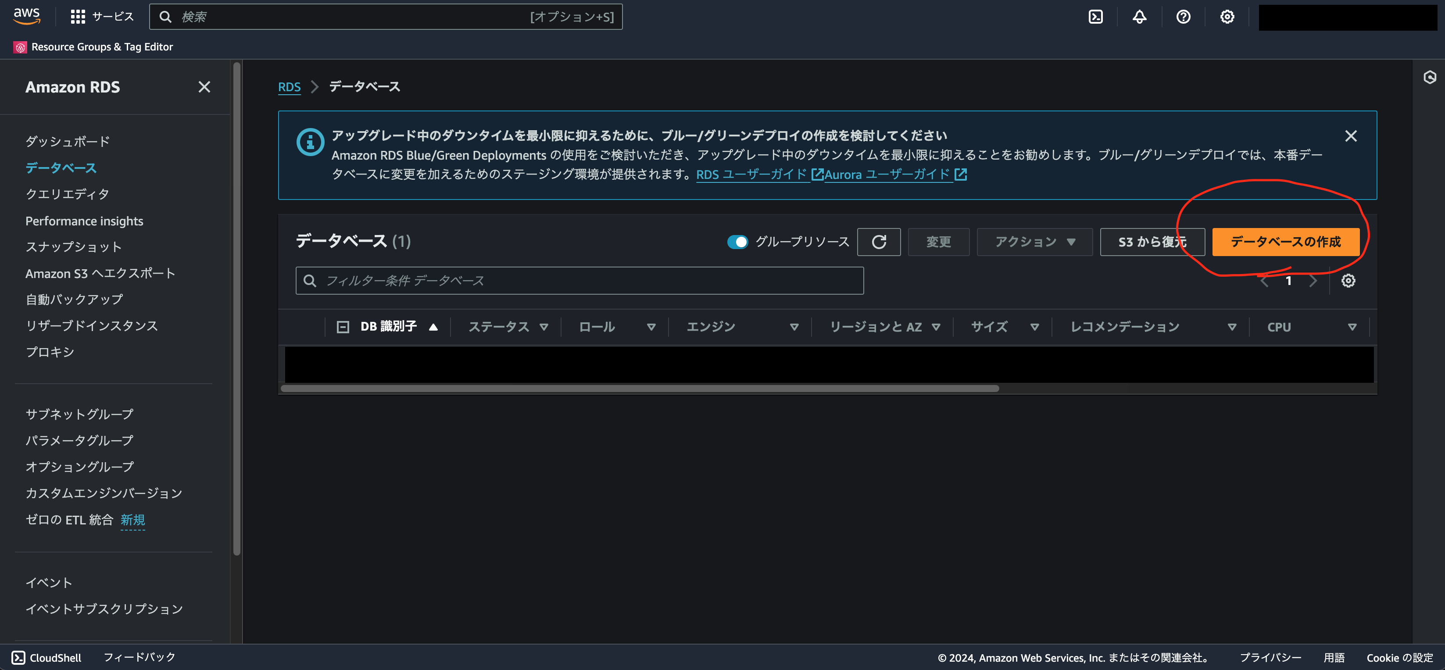Click the AWS logo to go home
Viewport: 1445px width, 670px height.
pos(26,16)
